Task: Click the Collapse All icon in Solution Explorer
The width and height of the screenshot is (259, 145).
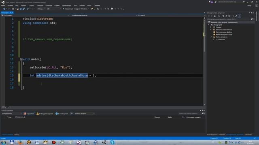Action: coord(226,16)
